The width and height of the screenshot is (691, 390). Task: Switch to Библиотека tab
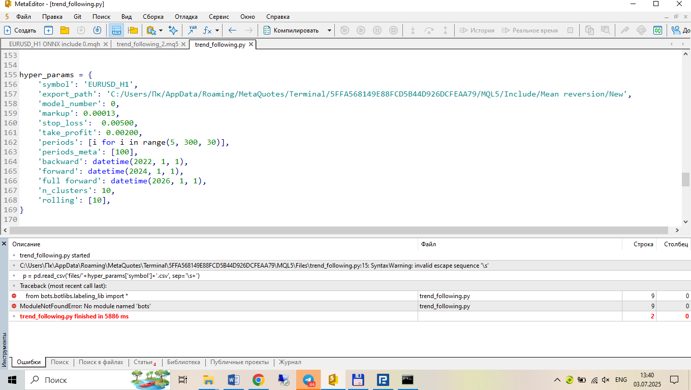(x=183, y=362)
